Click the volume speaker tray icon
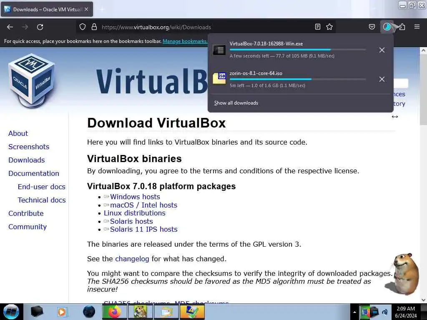The height and width of the screenshot is (320, 427). point(385,312)
